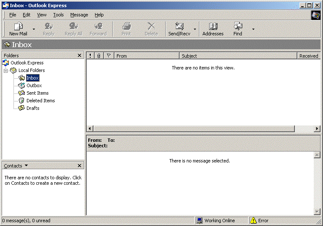Click the preview pane scroll up arrow
This screenshot has width=323, height=226.
click(x=317, y=155)
